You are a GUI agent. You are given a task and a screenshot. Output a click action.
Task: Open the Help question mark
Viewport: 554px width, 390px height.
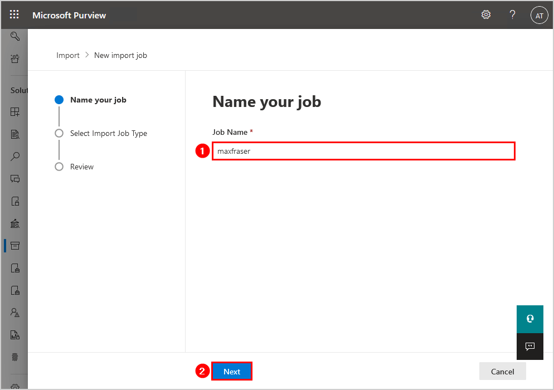tap(512, 14)
